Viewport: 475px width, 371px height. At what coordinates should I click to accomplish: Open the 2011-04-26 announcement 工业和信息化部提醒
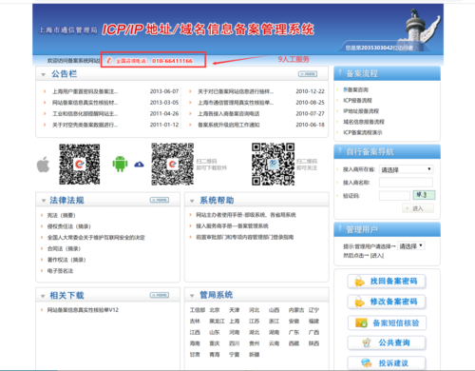[85, 114]
